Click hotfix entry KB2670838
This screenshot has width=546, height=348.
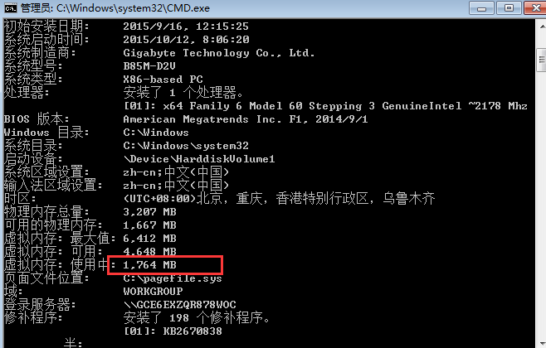tap(193, 331)
